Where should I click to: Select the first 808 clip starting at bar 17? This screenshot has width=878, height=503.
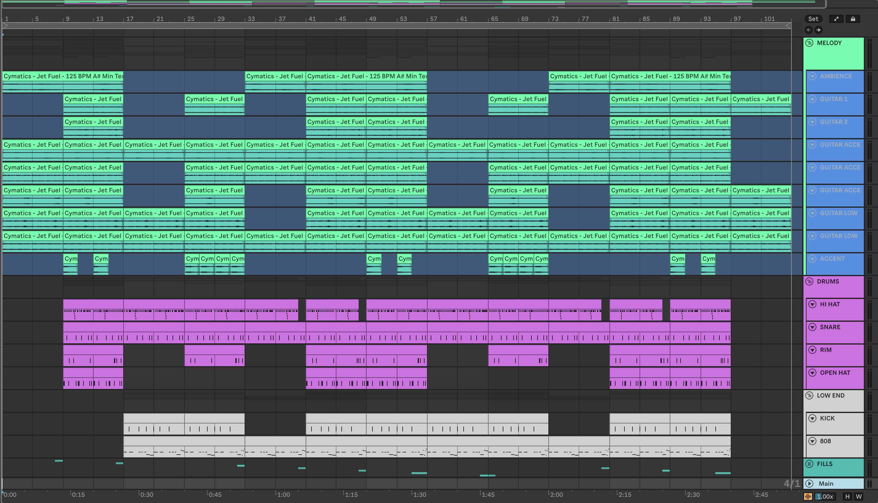coord(184,447)
